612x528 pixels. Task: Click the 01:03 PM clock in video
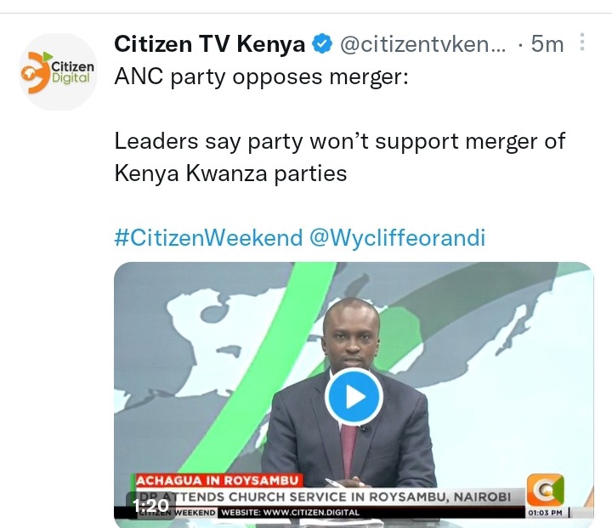point(545,513)
